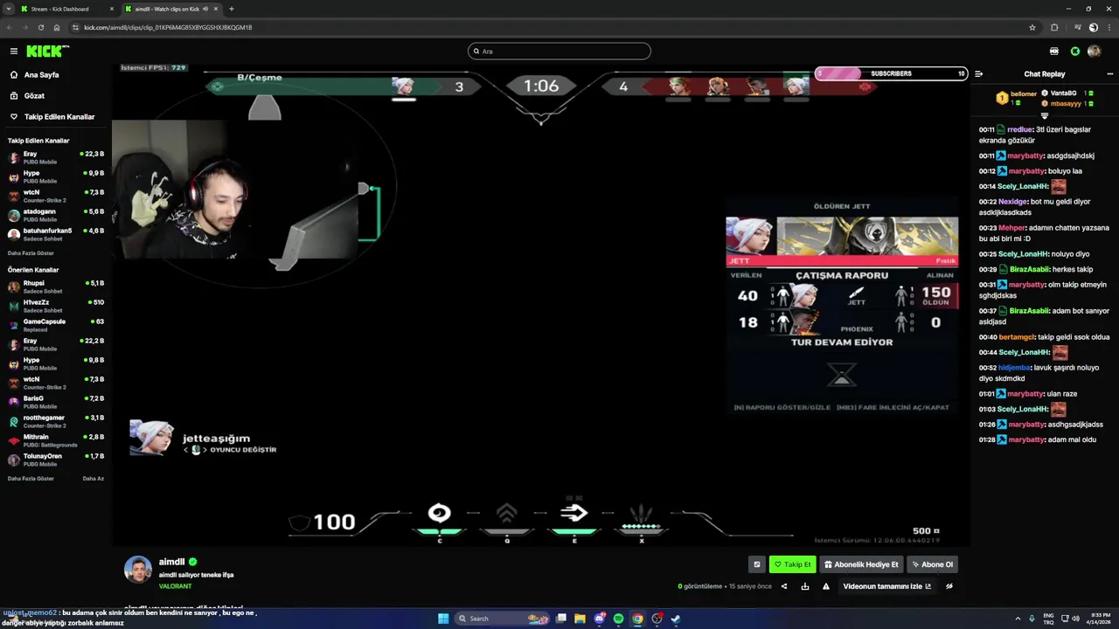Share the clip
The image size is (1119, 629).
784,586
